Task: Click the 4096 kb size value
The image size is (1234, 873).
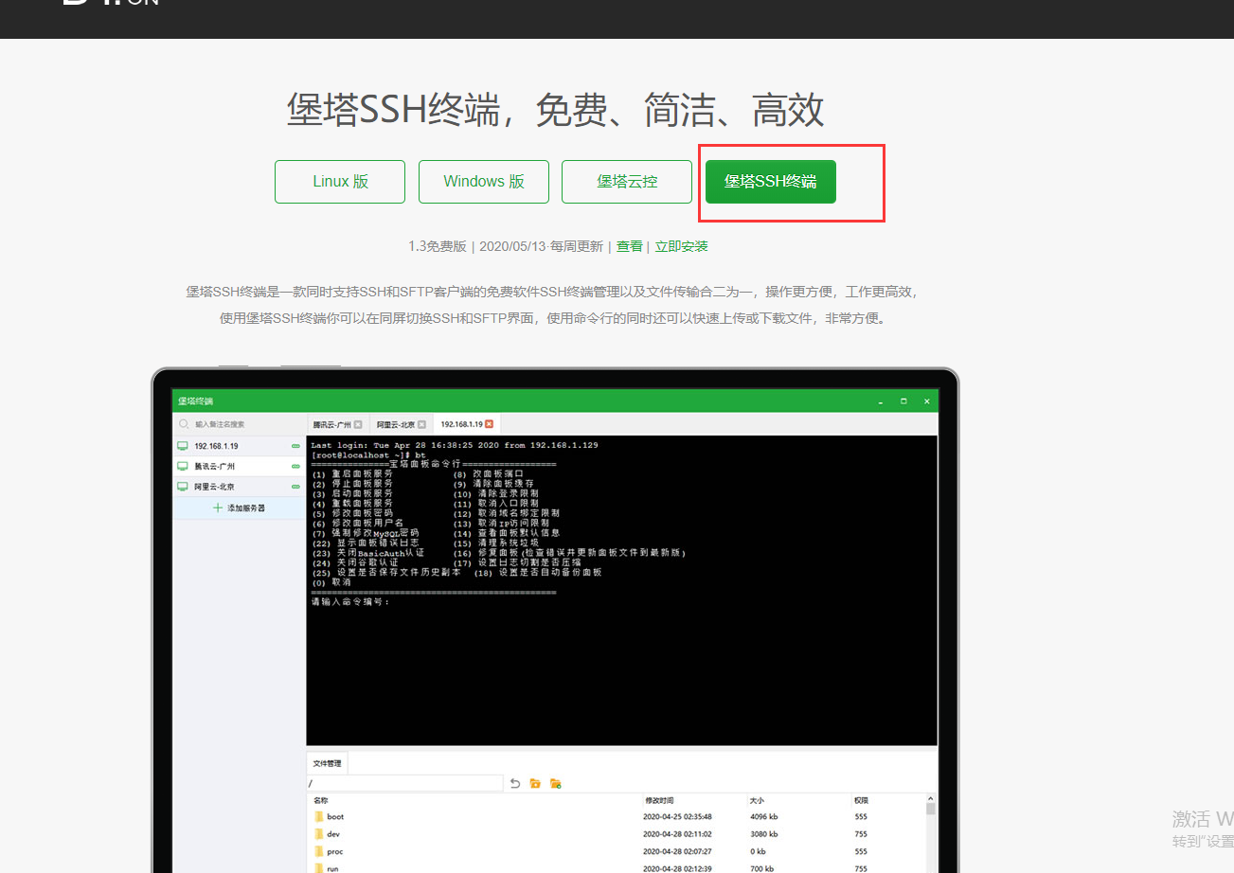Action: click(x=763, y=816)
